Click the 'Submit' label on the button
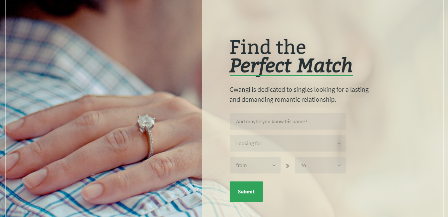The height and width of the screenshot is (217, 448). click(246, 192)
